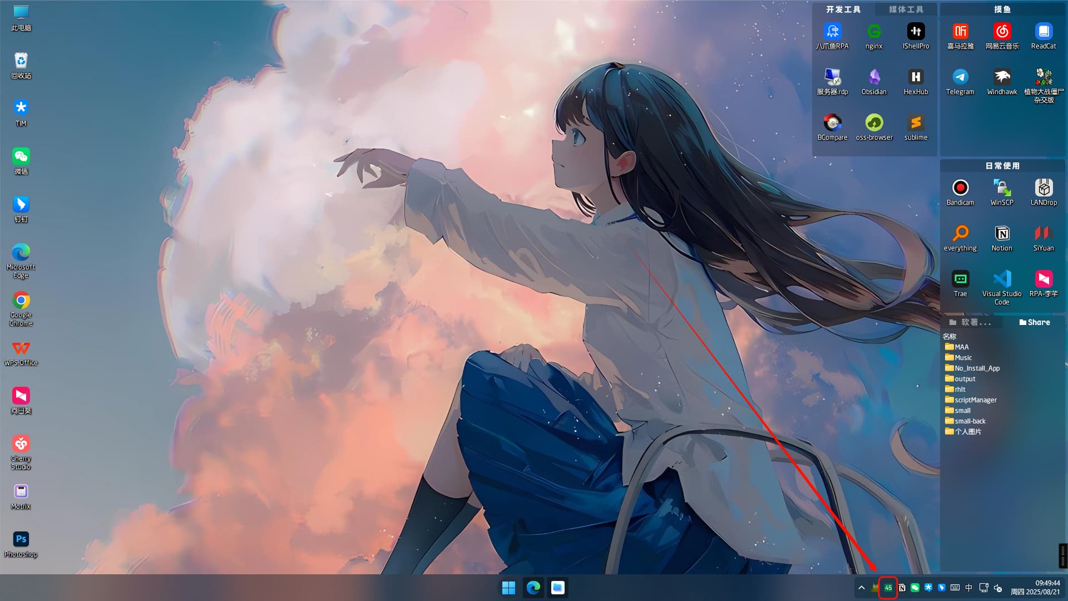This screenshot has height=601, width=1068.
Task: Open the Bandicam shortcut
Action: click(960, 192)
